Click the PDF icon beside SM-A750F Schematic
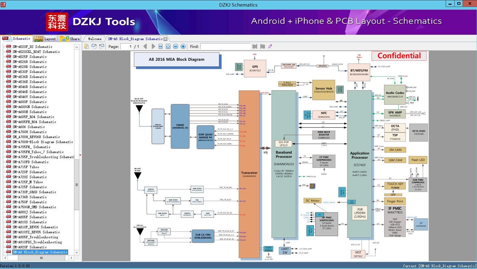Screen dimensions: 477x269 point(8,202)
